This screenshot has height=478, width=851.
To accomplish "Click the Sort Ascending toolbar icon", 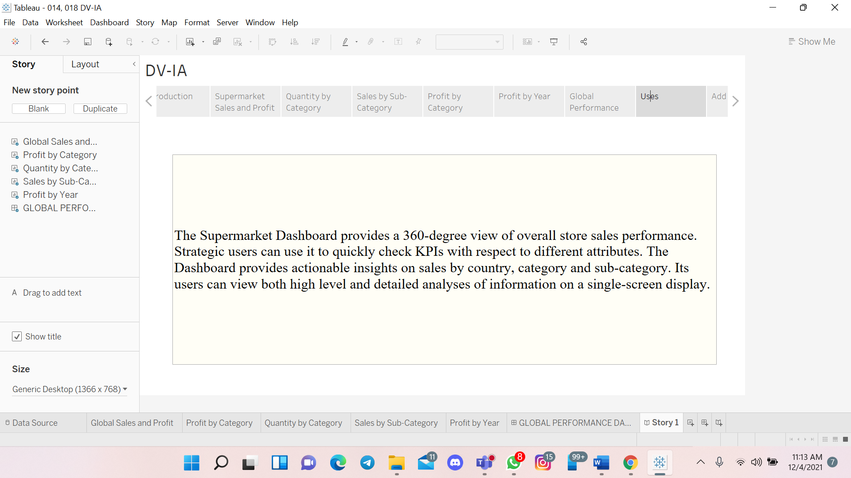I will (294, 42).
